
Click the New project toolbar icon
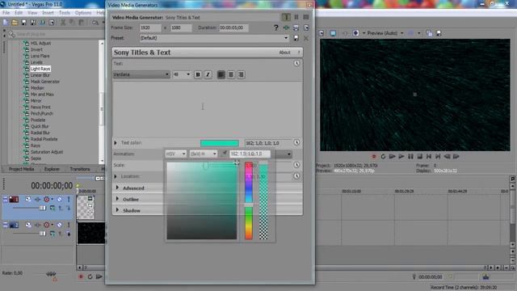6,23
